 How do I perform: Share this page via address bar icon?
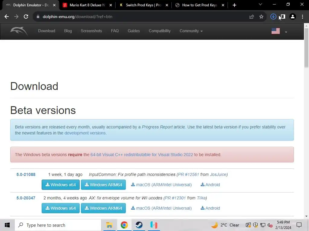coord(252,17)
